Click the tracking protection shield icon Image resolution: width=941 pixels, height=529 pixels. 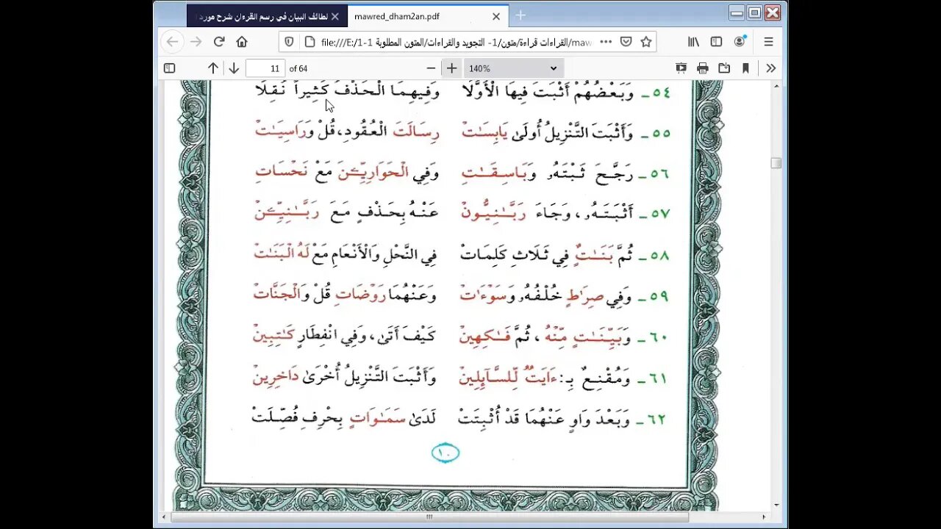(x=289, y=42)
